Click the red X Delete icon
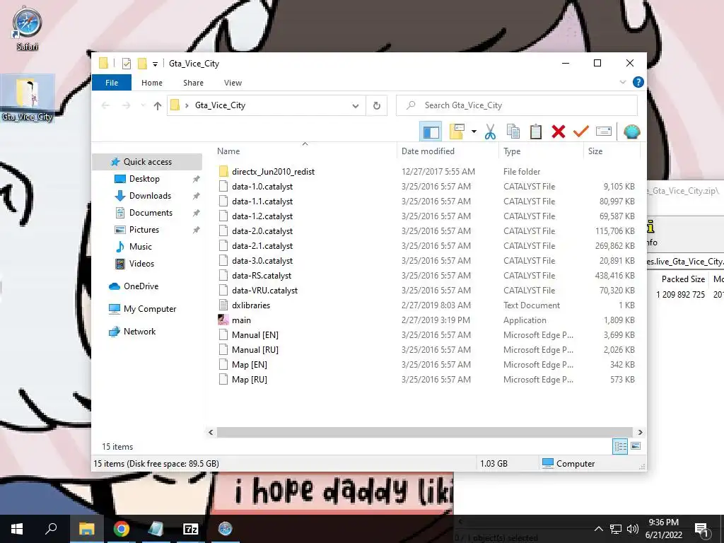 pyautogui.click(x=559, y=132)
